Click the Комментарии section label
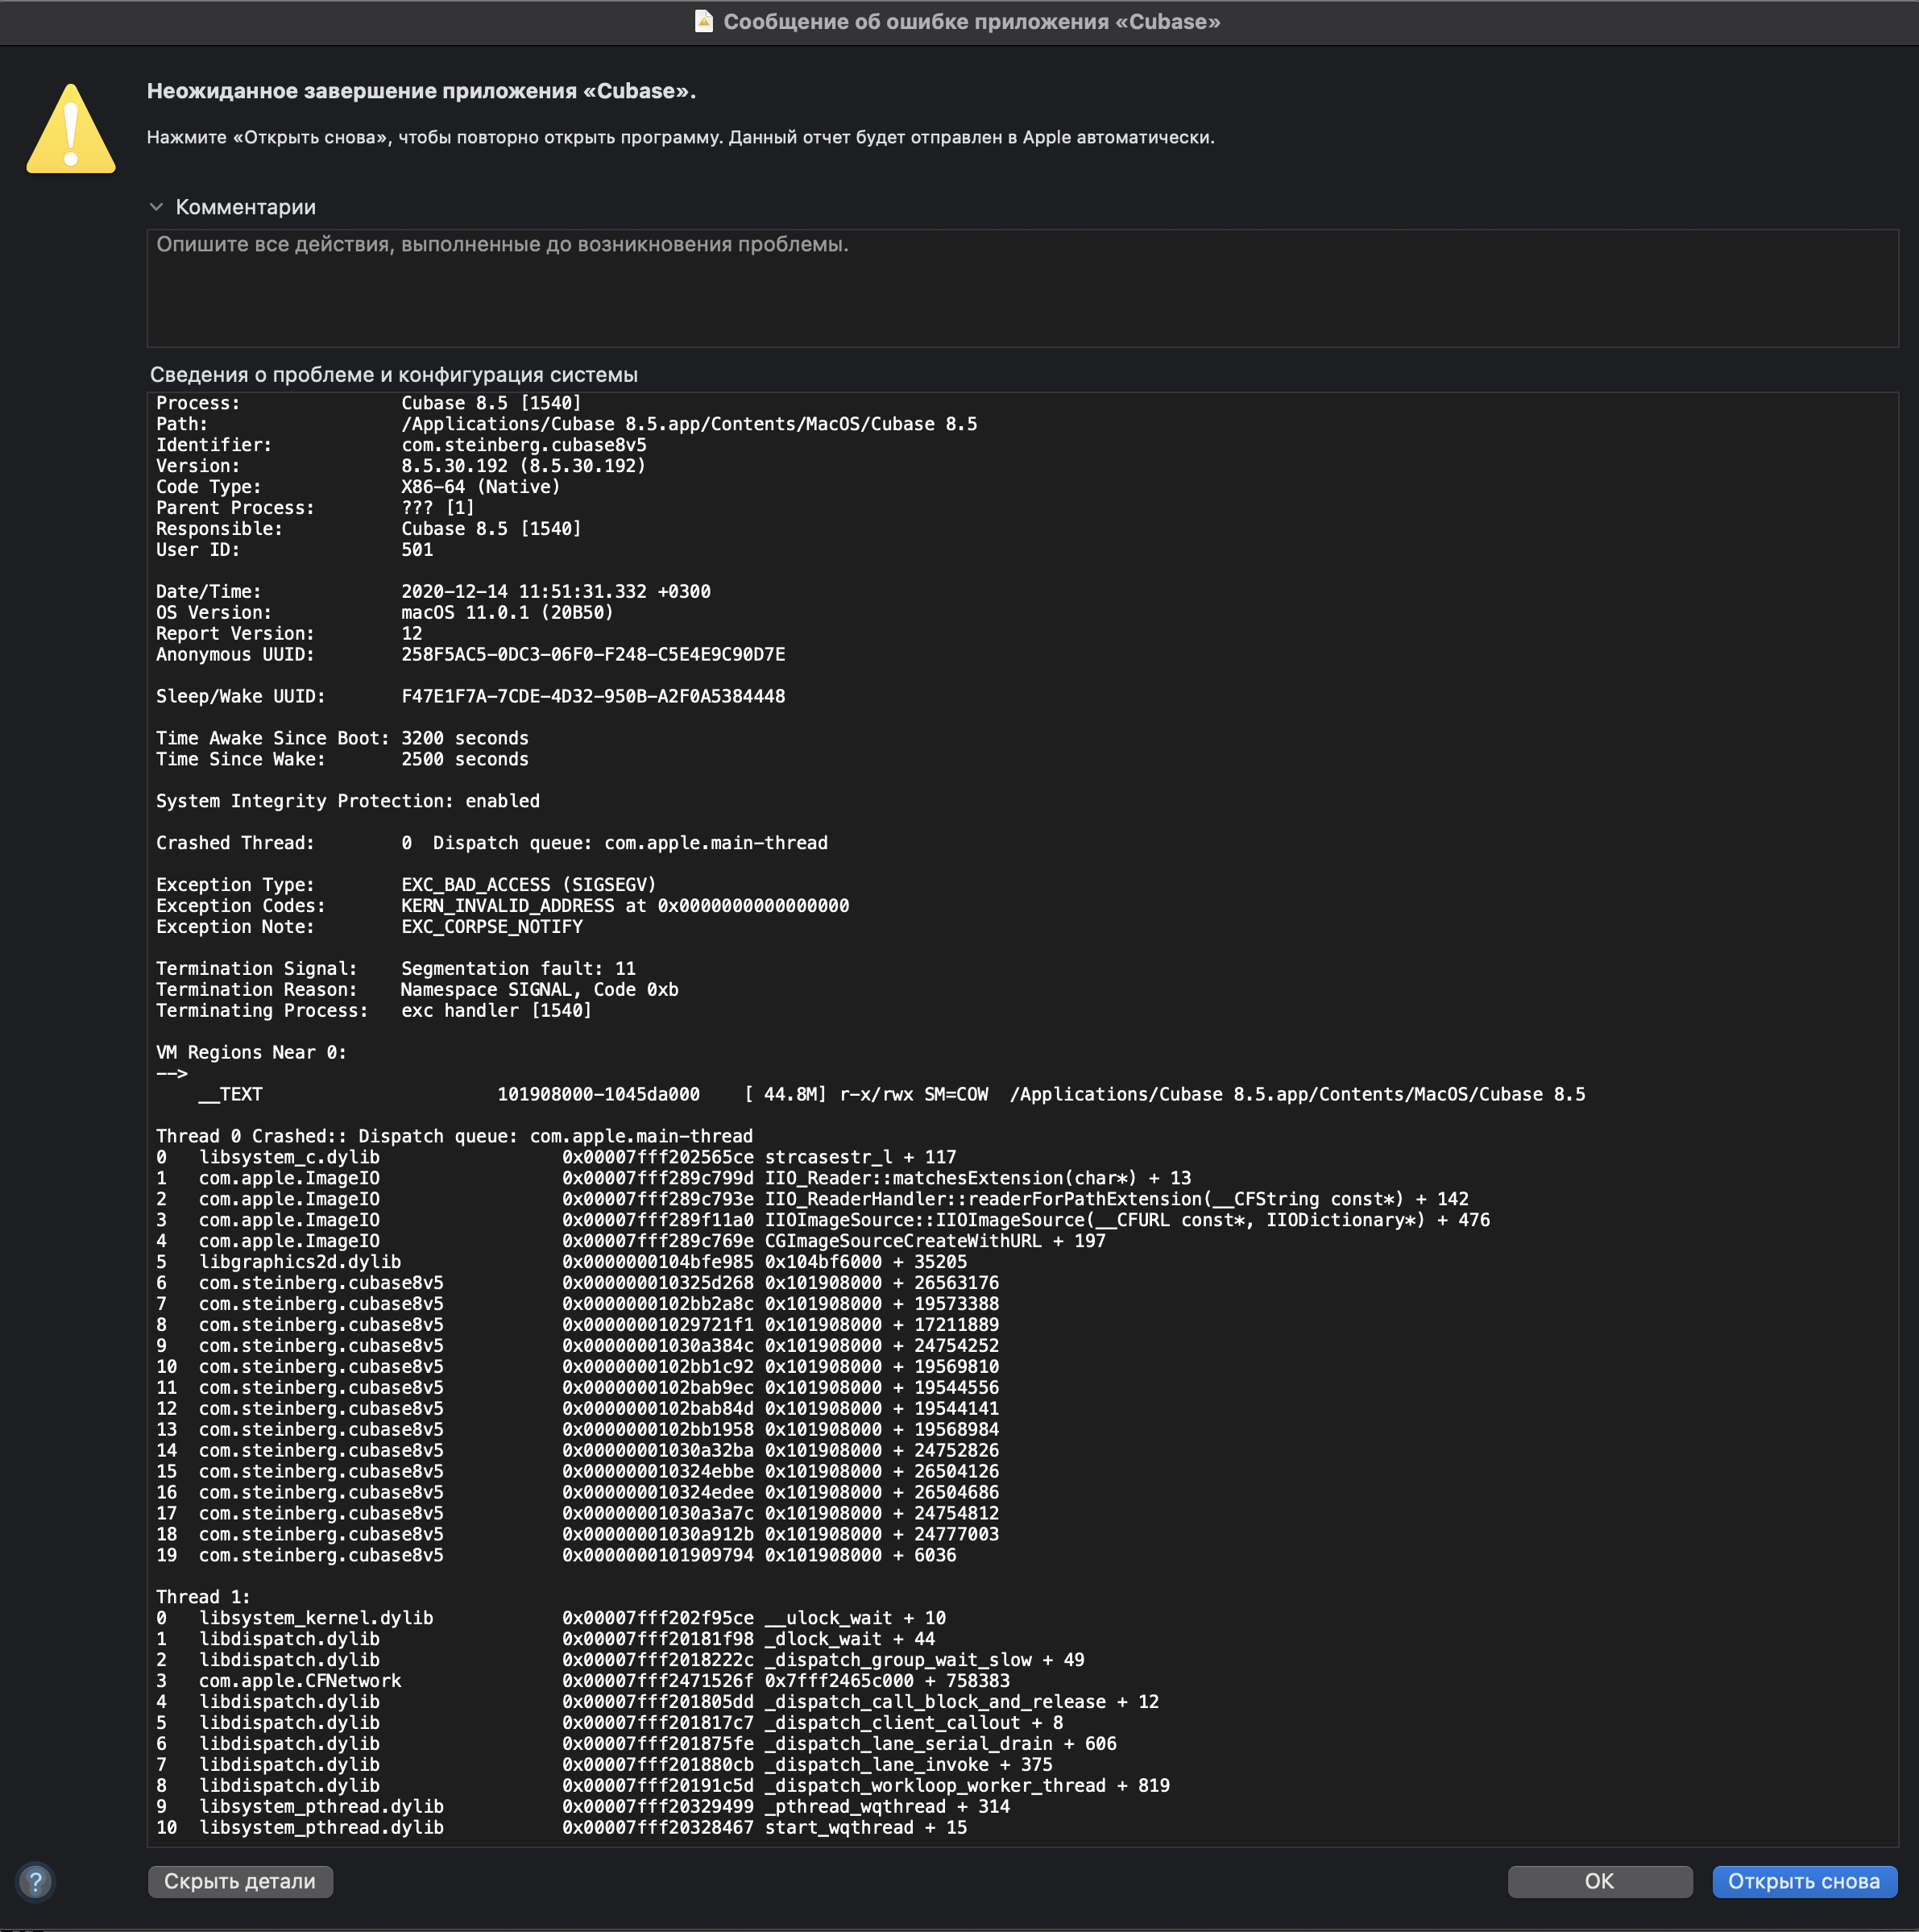1919x1932 pixels. coord(245,207)
